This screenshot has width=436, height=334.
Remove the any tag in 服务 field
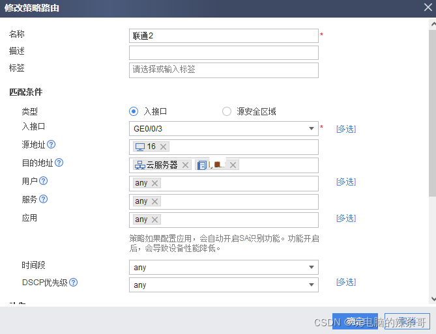point(155,201)
